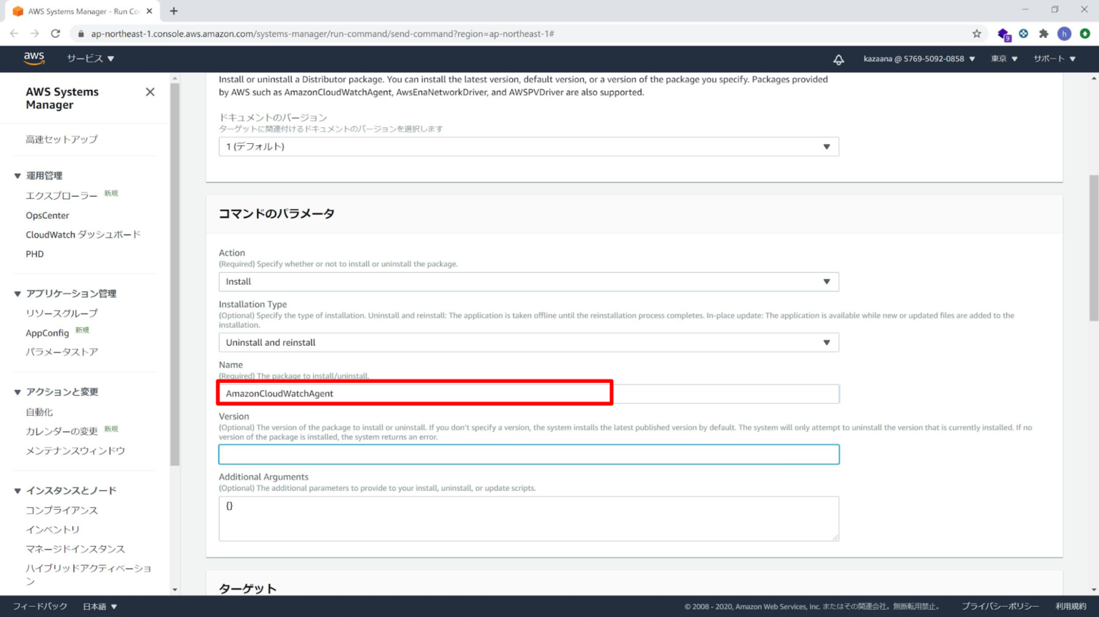Open the 東京 region menu

tap(1003, 59)
